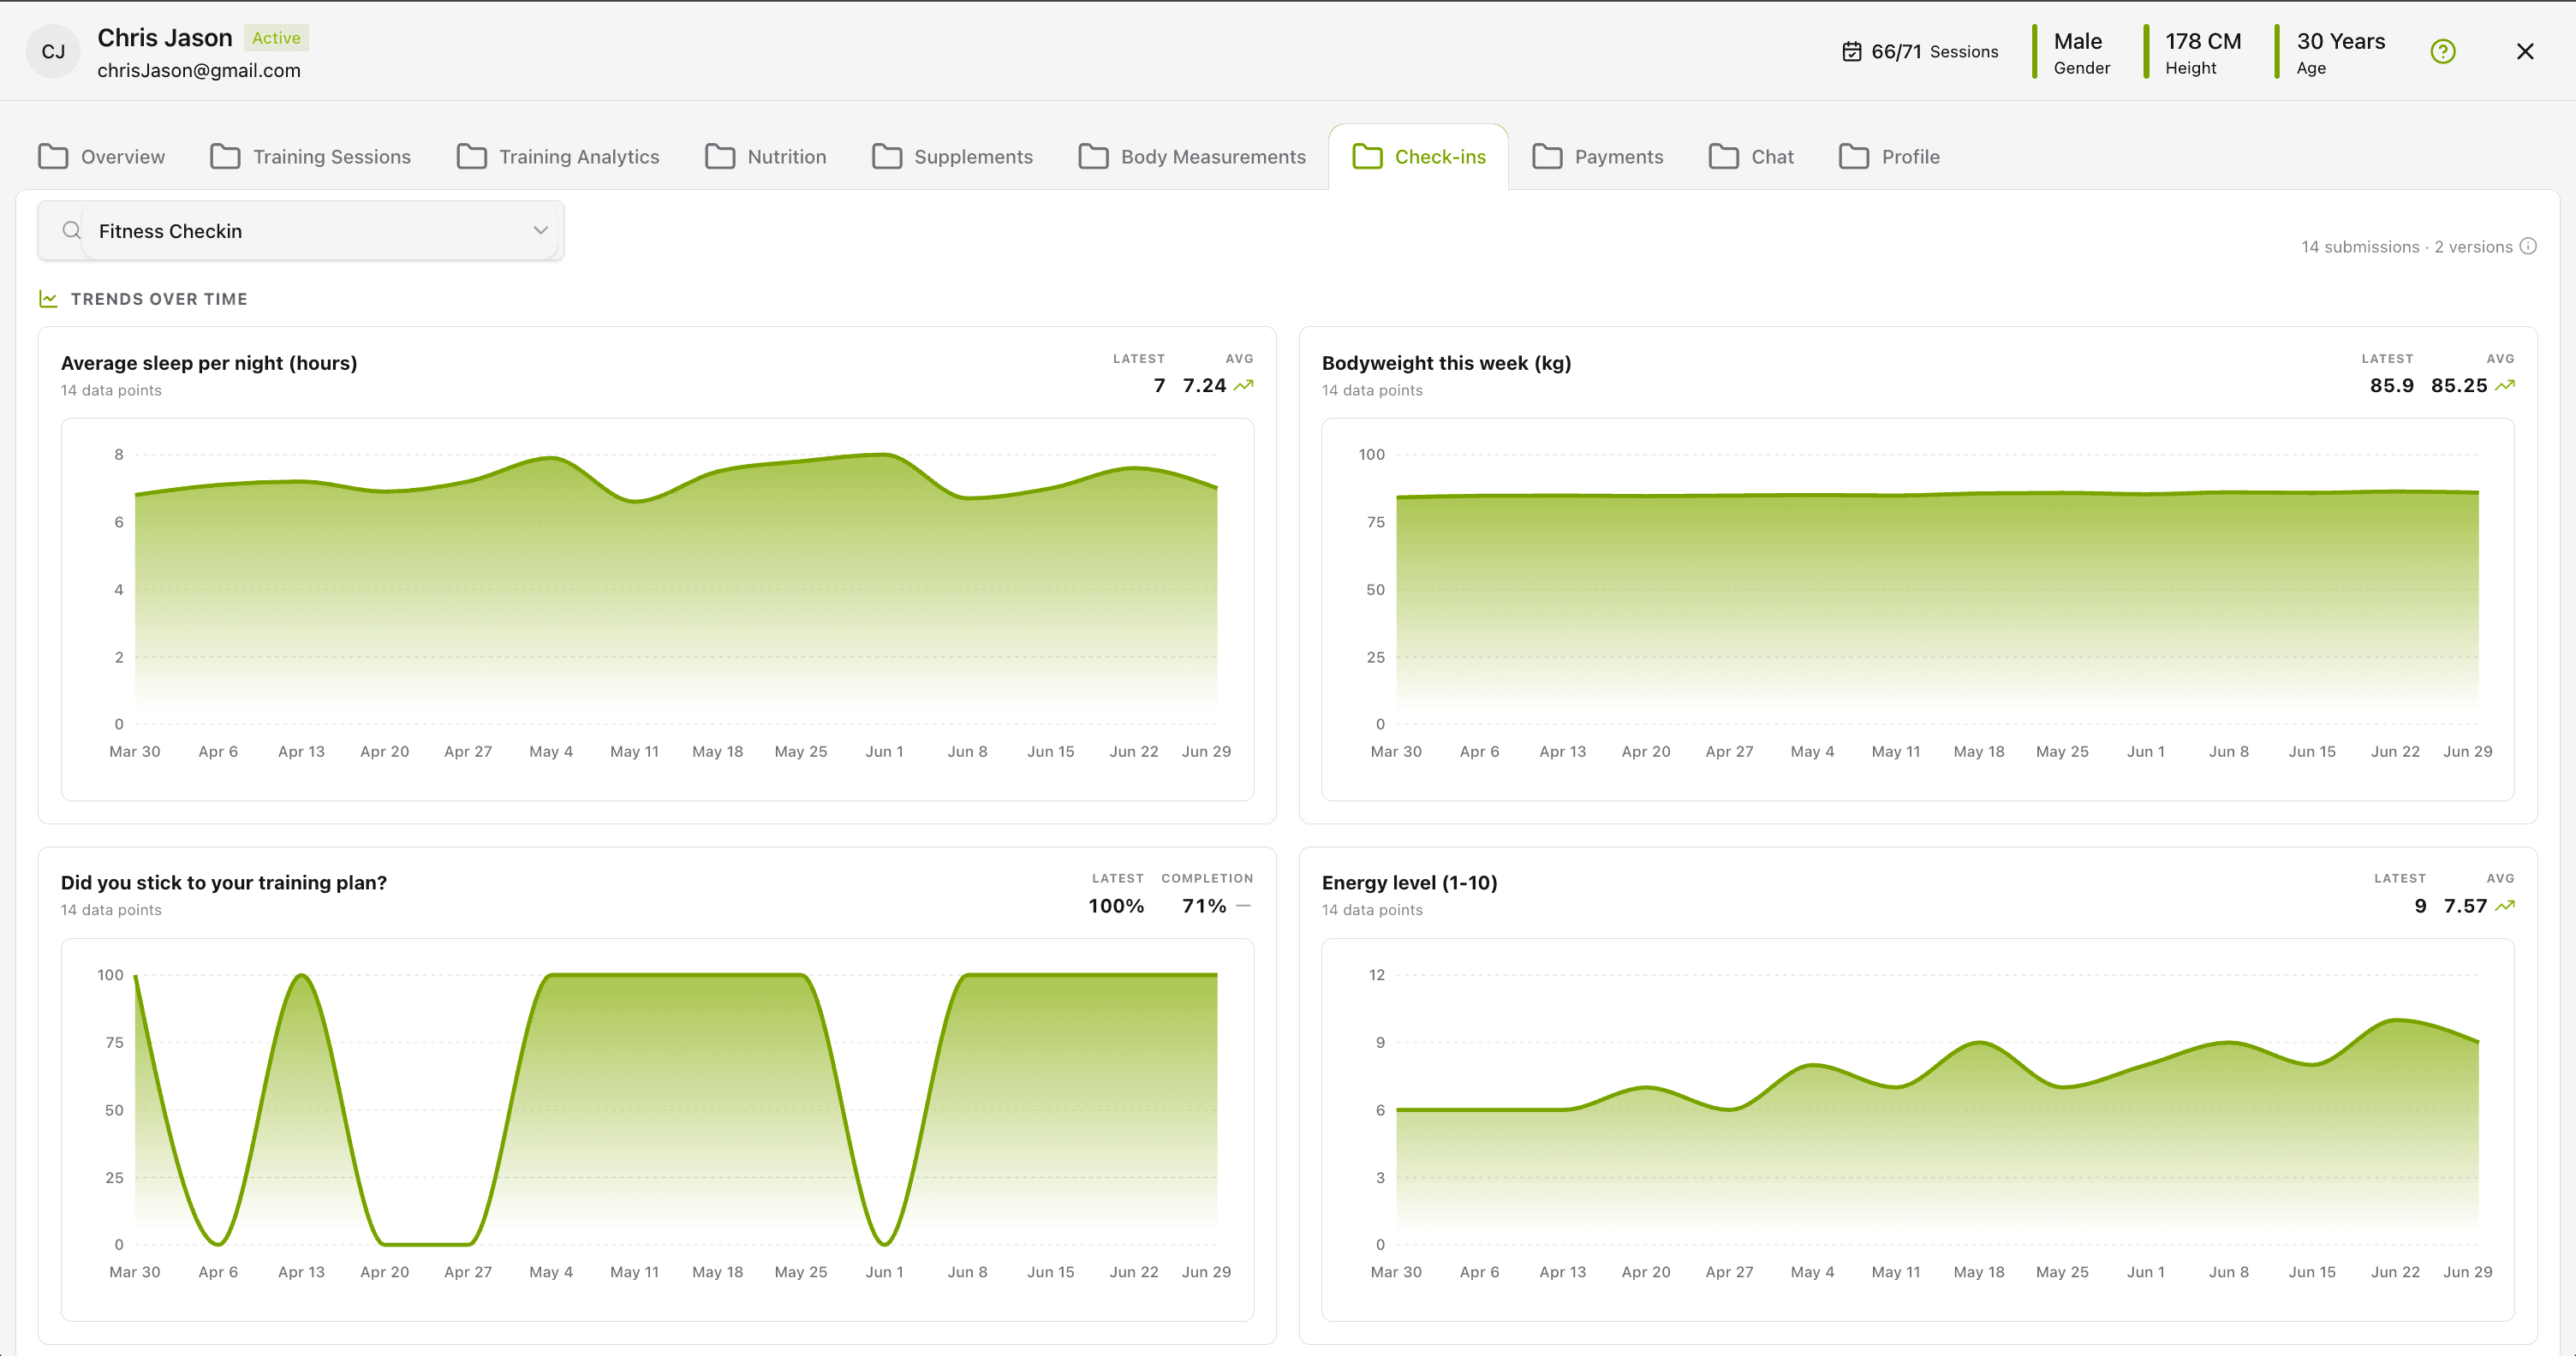Click the 66/71 Sessions count

(1934, 51)
